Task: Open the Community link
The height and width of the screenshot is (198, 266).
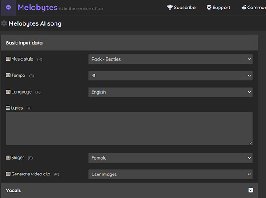Action: (x=254, y=8)
